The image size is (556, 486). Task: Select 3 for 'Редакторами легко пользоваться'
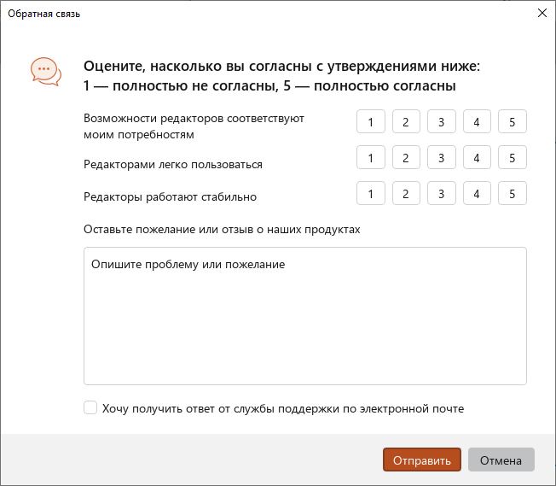pyautogui.click(x=442, y=157)
